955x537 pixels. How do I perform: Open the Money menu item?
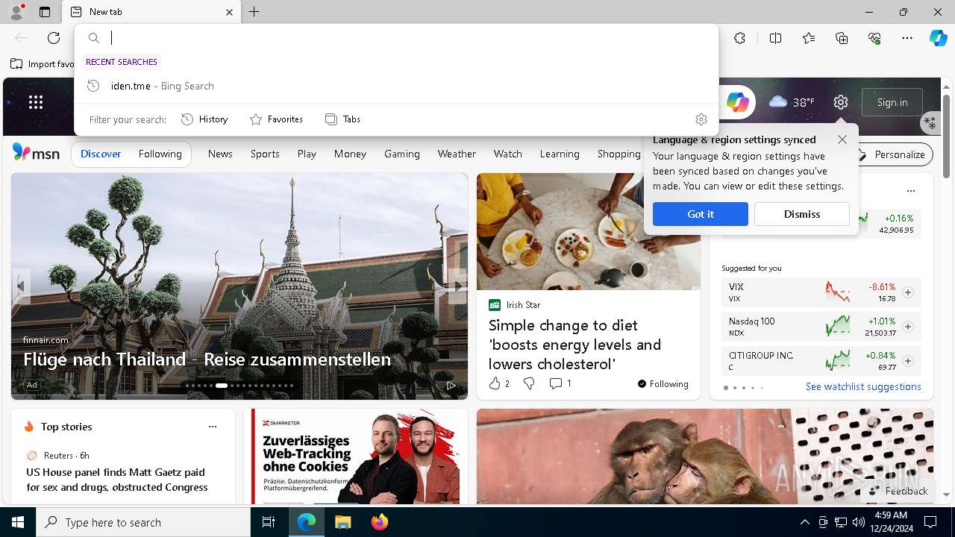pyautogui.click(x=350, y=154)
